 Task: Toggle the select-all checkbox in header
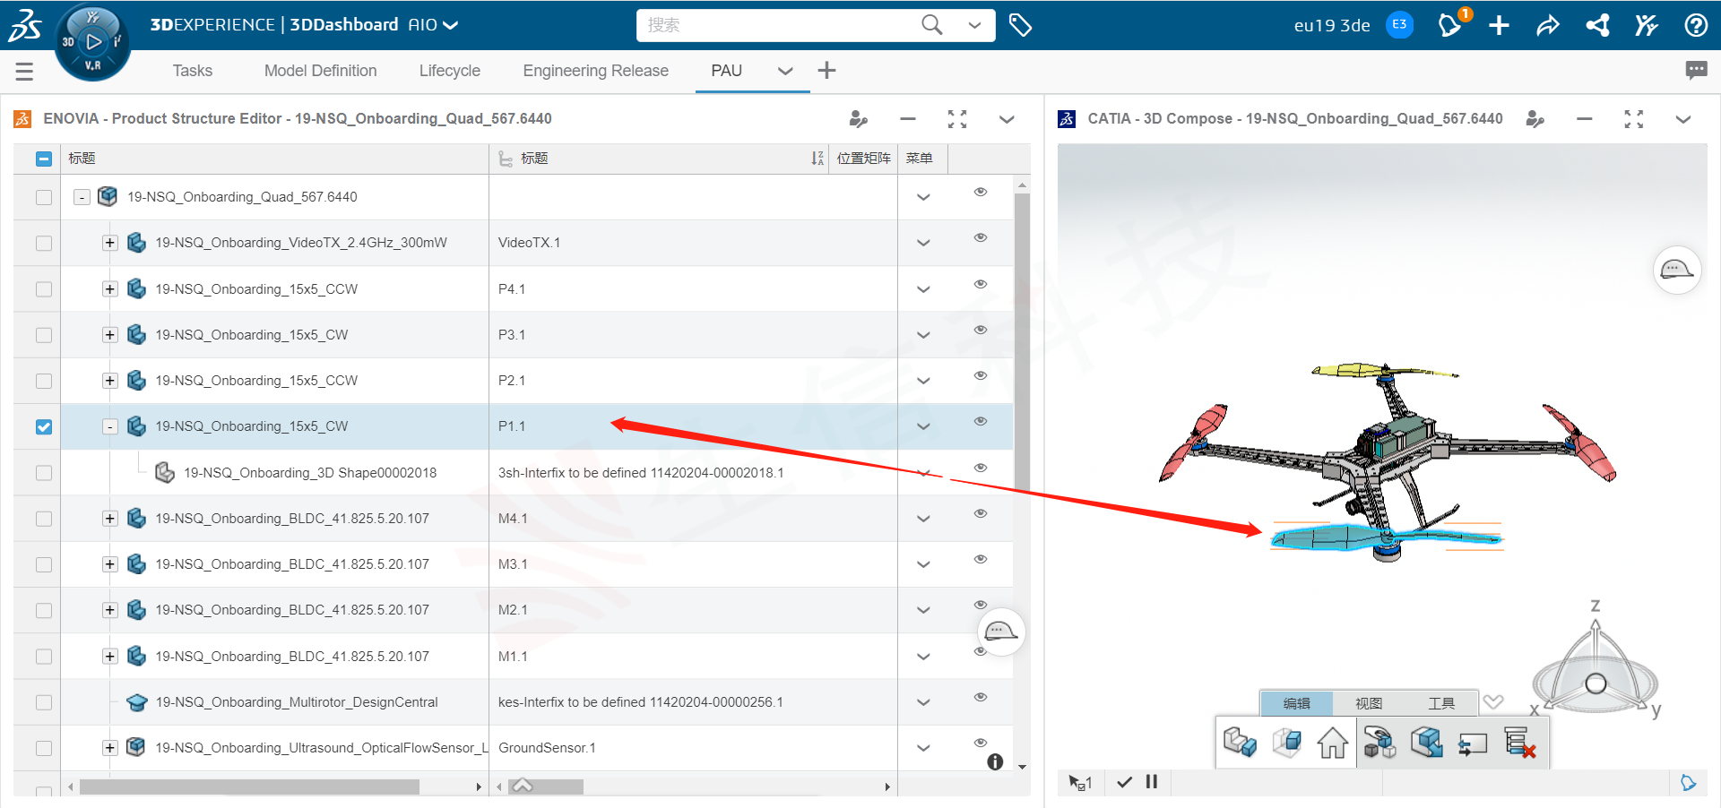click(44, 159)
